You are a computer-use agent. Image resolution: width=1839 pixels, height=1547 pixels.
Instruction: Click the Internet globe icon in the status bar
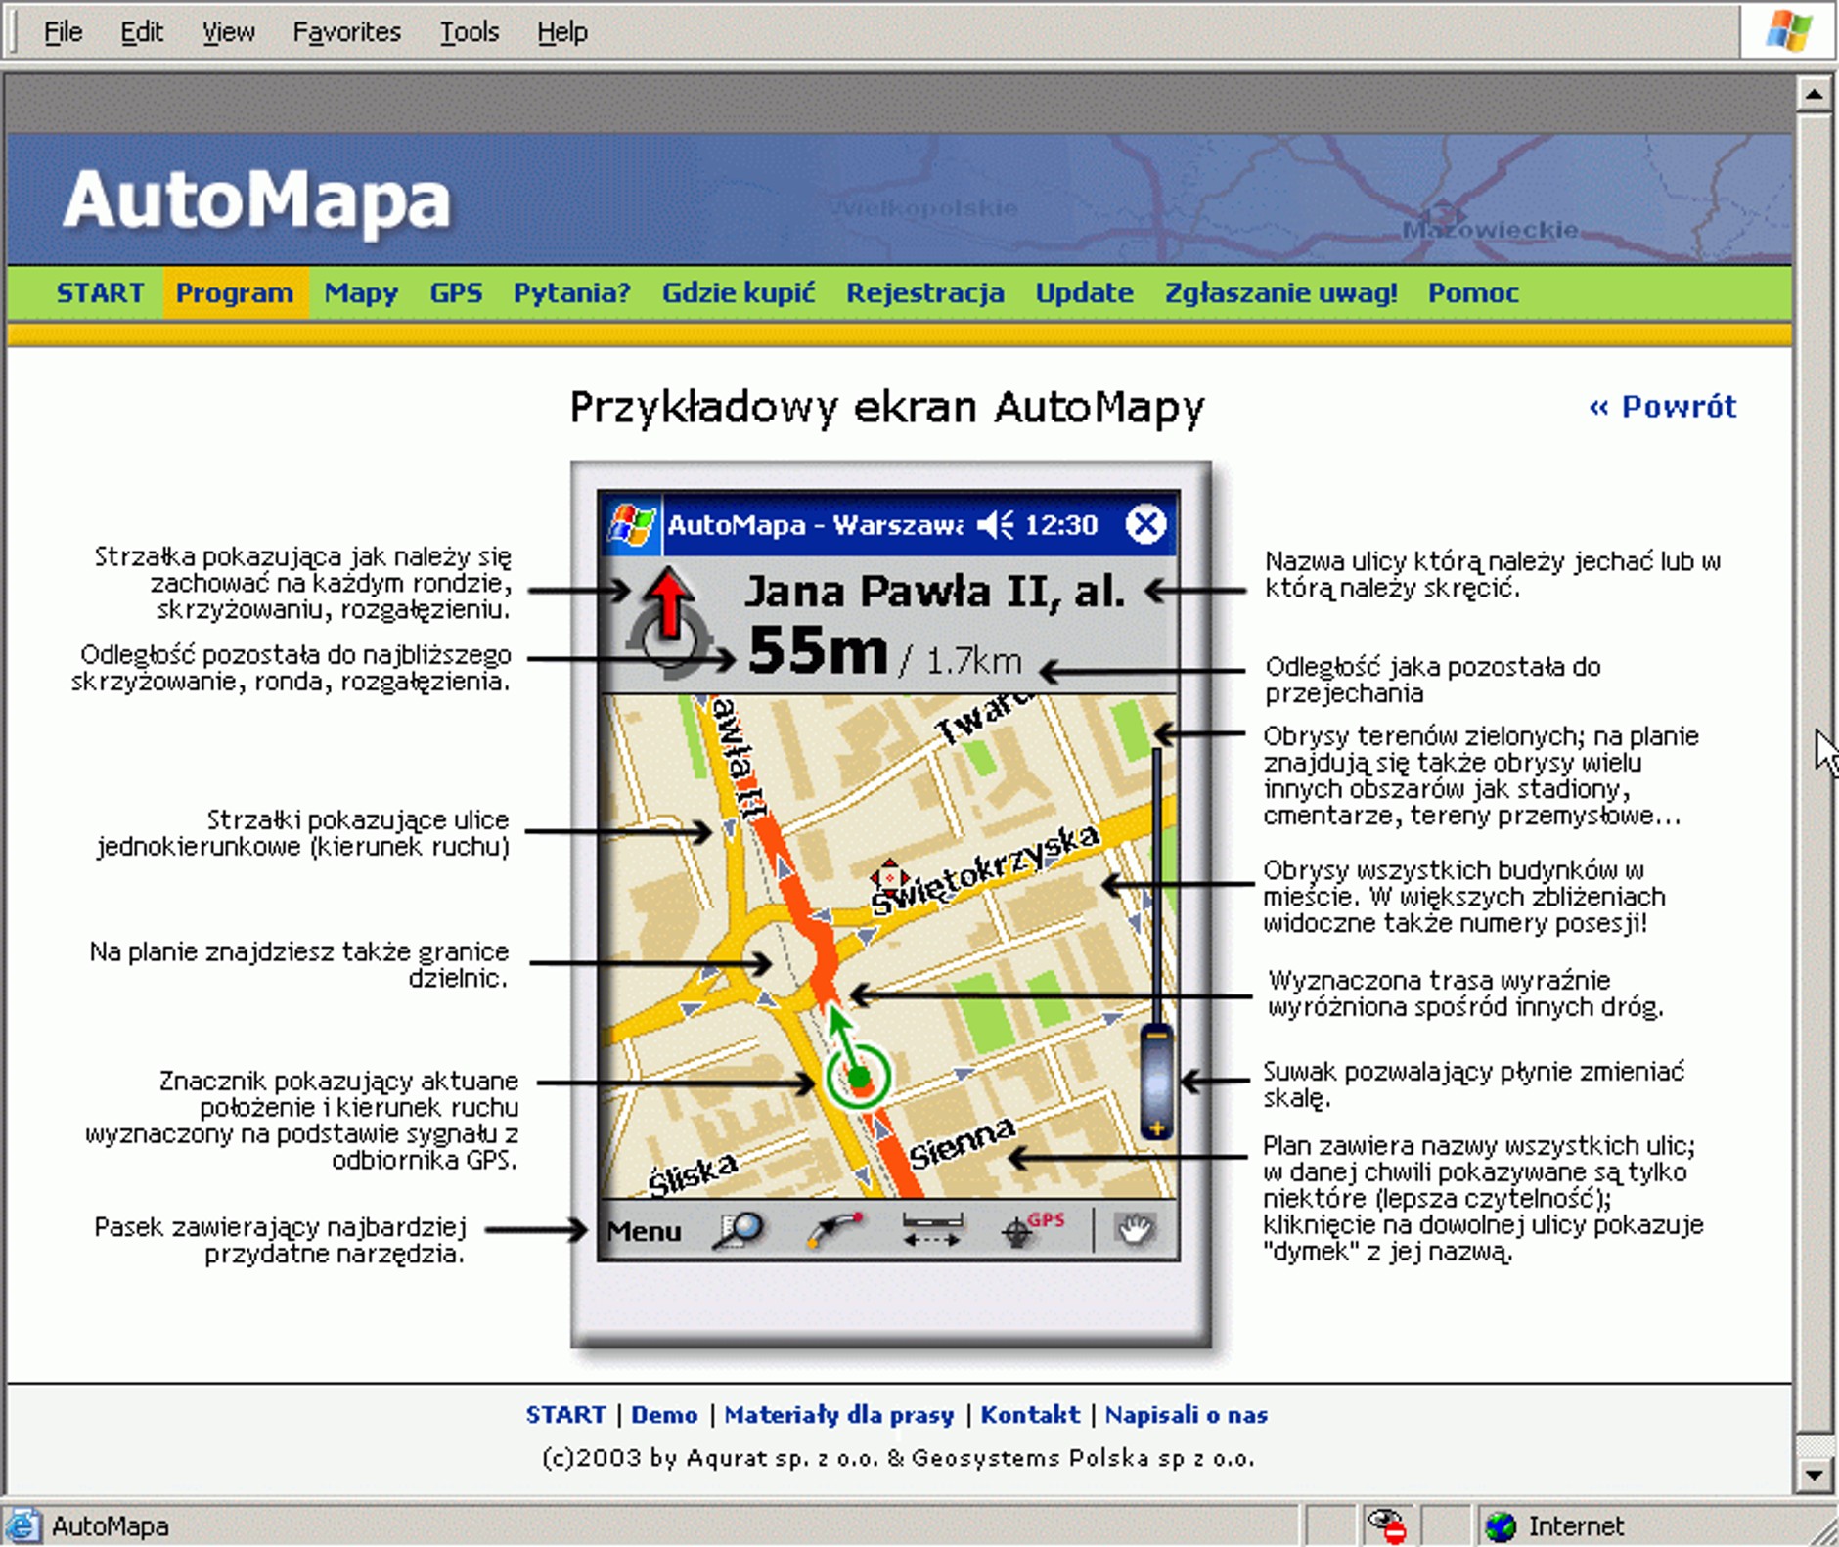point(1500,1525)
